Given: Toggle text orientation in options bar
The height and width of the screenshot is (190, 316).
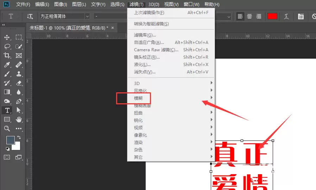Looking at the screenshot, I should (x=30, y=16).
